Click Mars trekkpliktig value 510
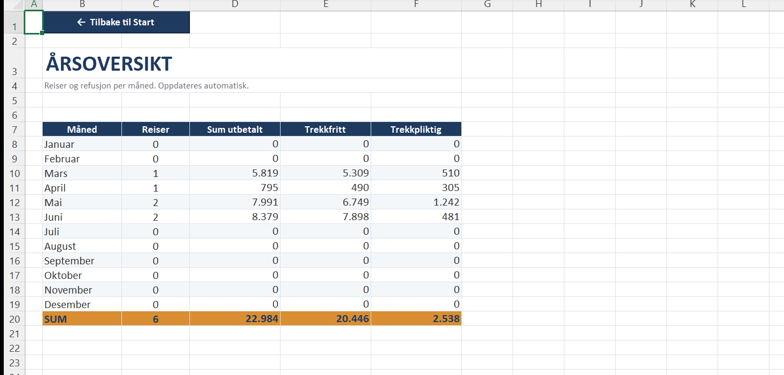 coord(416,173)
